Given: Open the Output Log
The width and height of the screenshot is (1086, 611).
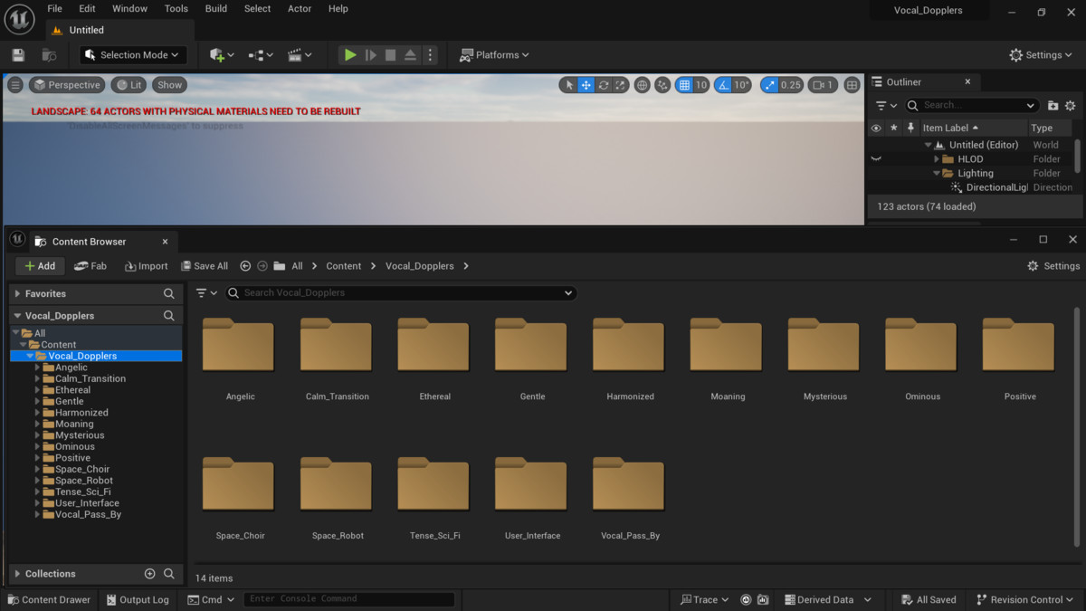Looking at the screenshot, I should tap(136, 599).
